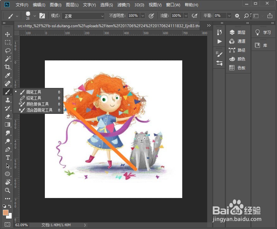The image size is (277, 229).
Task: Open the 平滑 slider dropdown arrow
Action: point(229,16)
